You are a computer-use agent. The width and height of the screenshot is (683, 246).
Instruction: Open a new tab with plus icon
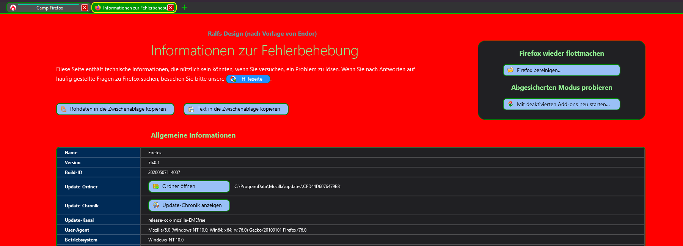click(x=184, y=7)
